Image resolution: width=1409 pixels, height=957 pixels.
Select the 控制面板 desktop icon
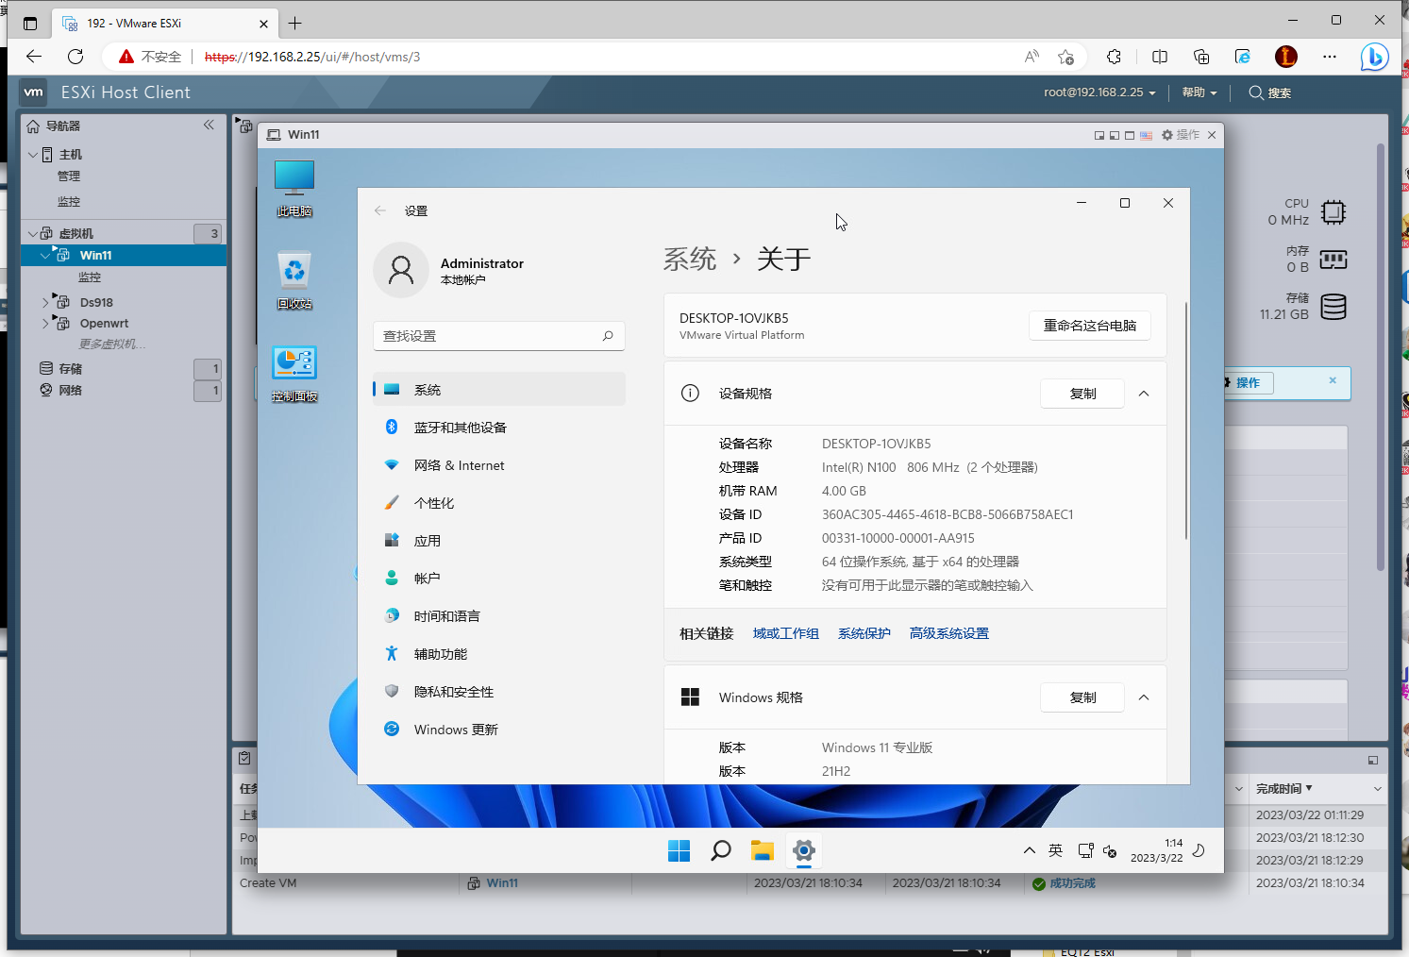(294, 374)
